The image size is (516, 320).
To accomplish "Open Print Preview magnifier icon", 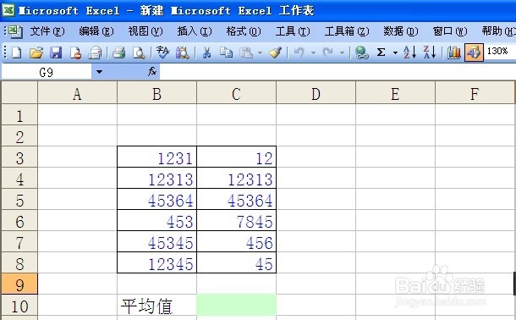I will [x=139, y=52].
